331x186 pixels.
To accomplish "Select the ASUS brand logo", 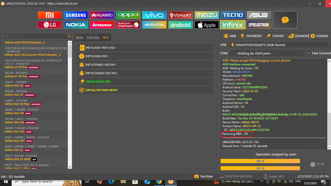I will point(259,15).
